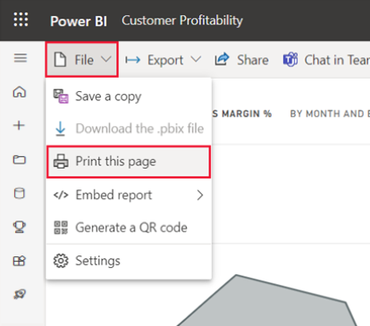The height and width of the screenshot is (326, 370).
Task: Click the Share arrow icon
Action: 222,59
